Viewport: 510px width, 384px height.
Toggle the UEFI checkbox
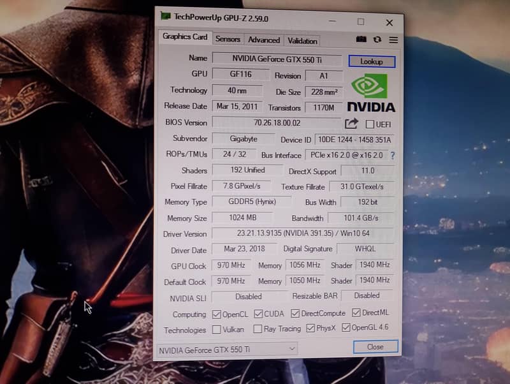point(370,124)
